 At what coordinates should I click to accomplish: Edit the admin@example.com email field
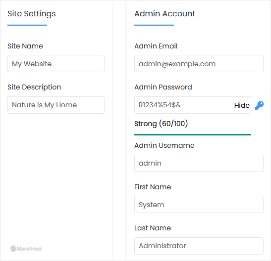click(199, 64)
